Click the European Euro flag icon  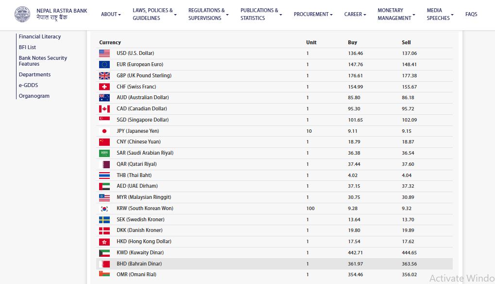(104, 65)
